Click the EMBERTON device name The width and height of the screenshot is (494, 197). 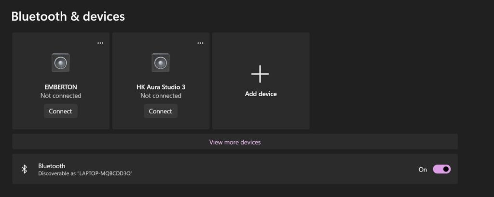click(61, 87)
